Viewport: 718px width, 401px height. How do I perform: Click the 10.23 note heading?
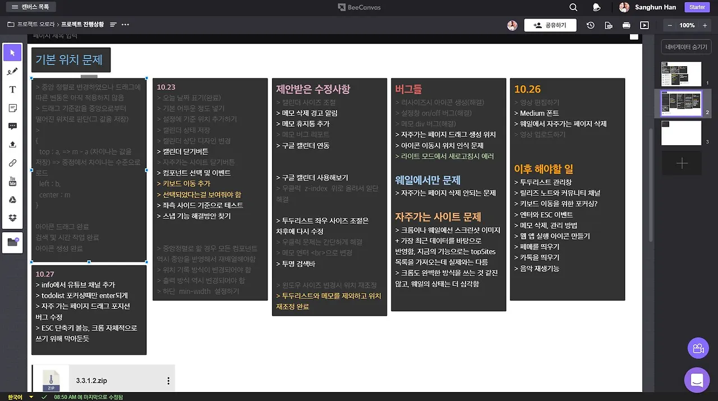pos(166,87)
